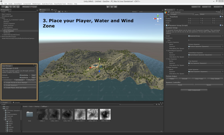Toggle Local handle rotation
The image size is (224, 135).
tap(34, 7)
